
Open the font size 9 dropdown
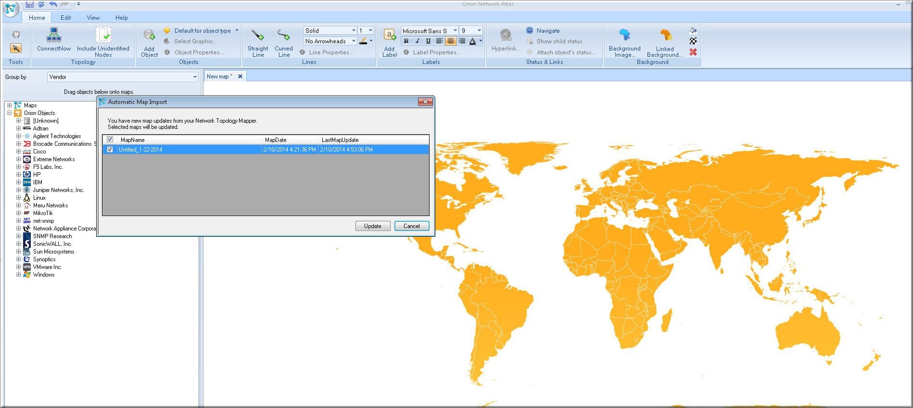pyautogui.click(x=479, y=30)
